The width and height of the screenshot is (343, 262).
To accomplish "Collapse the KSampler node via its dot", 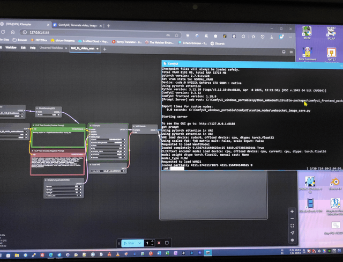I will [91, 126].
